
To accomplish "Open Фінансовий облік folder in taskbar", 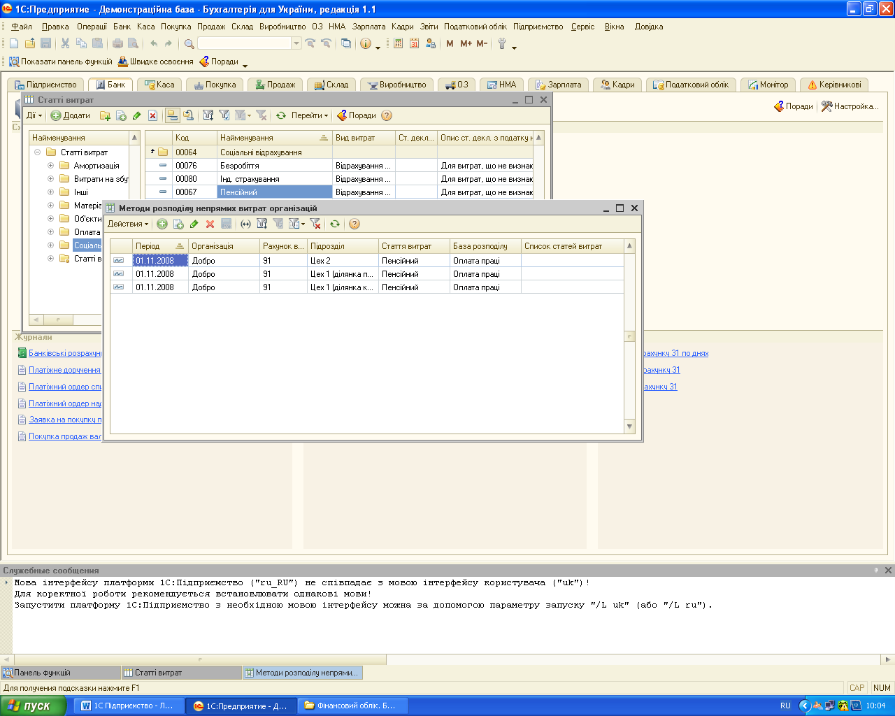I will [x=353, y=706].
